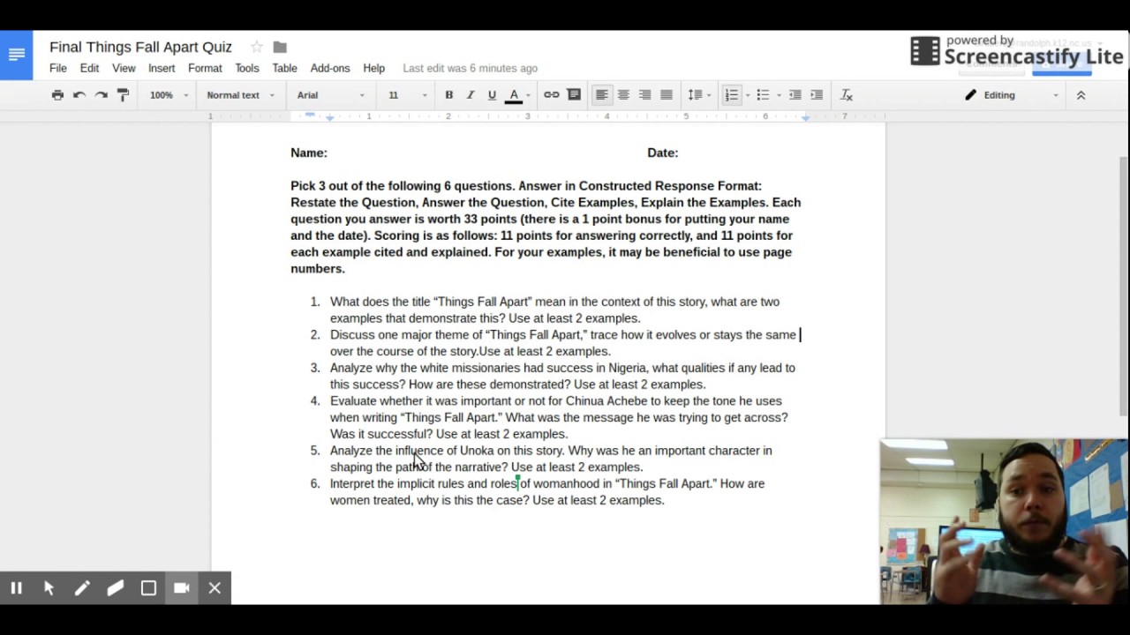Toggle the Screencastify webcam embed
This screenshot has height=635, width=1130.
(x=182, y=588)
